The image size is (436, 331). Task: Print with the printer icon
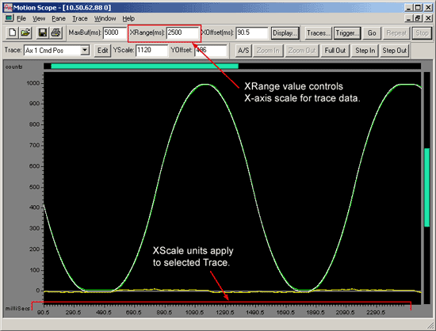[x=55, y=32]
